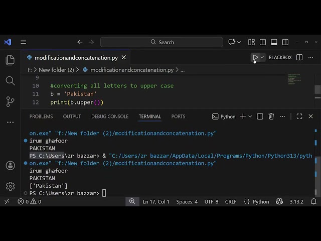Expand the breadcrumb ellipsis symbol
The width and height of the screenshot is (321, 241).
183,70
